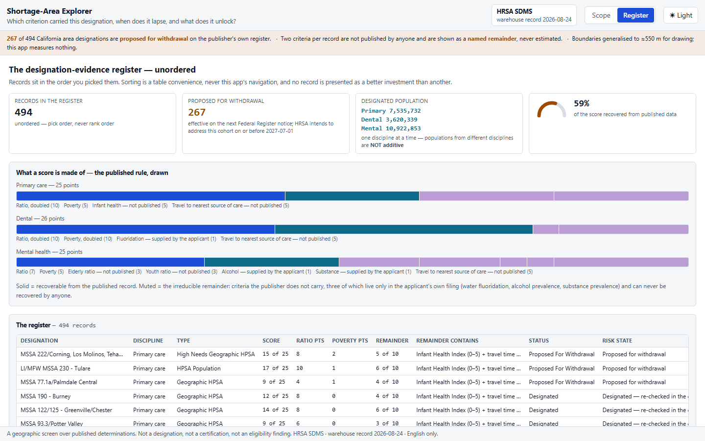Click 'High Needs Geographic HPSA' type cell

pos(216,354)
